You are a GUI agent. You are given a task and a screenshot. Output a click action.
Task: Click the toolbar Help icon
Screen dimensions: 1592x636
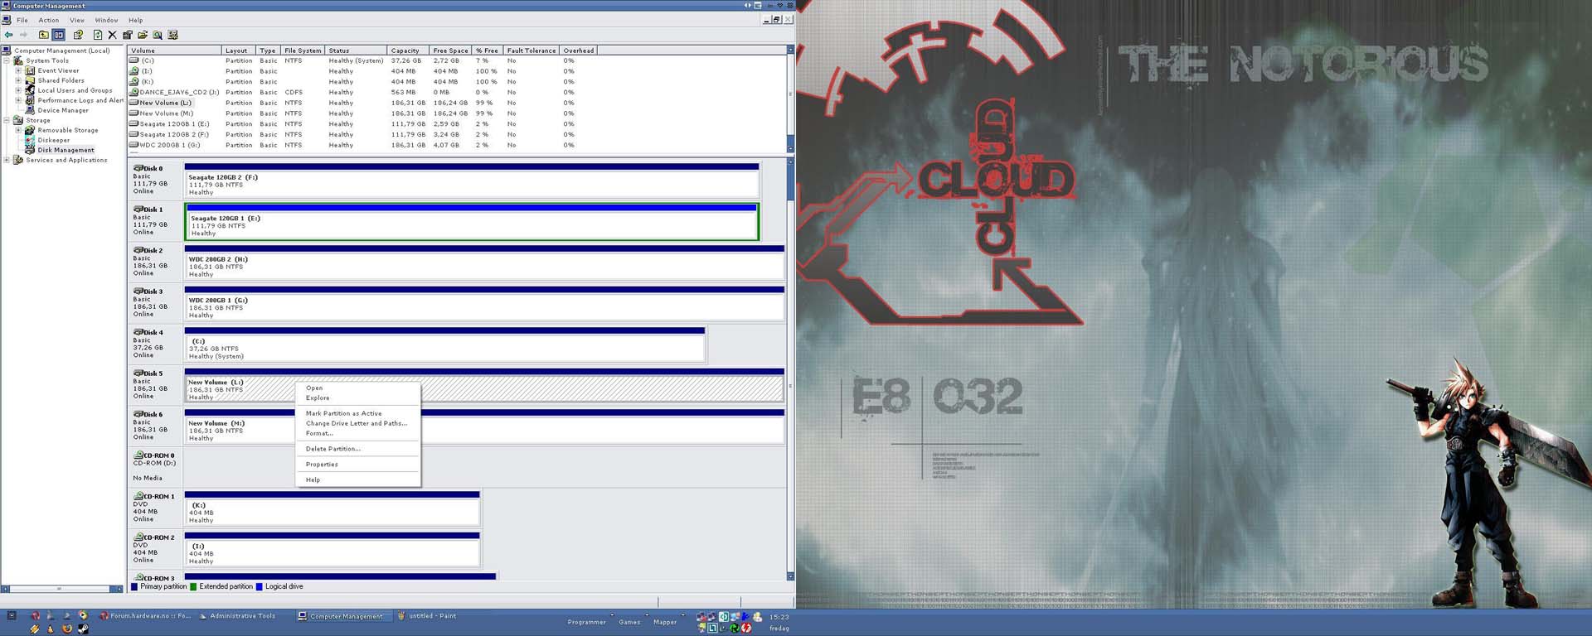(78, 35)
